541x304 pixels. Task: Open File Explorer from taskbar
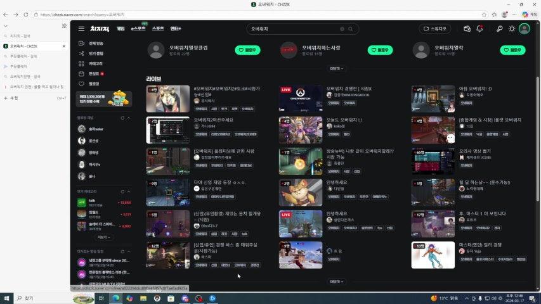tap(143, 298)
